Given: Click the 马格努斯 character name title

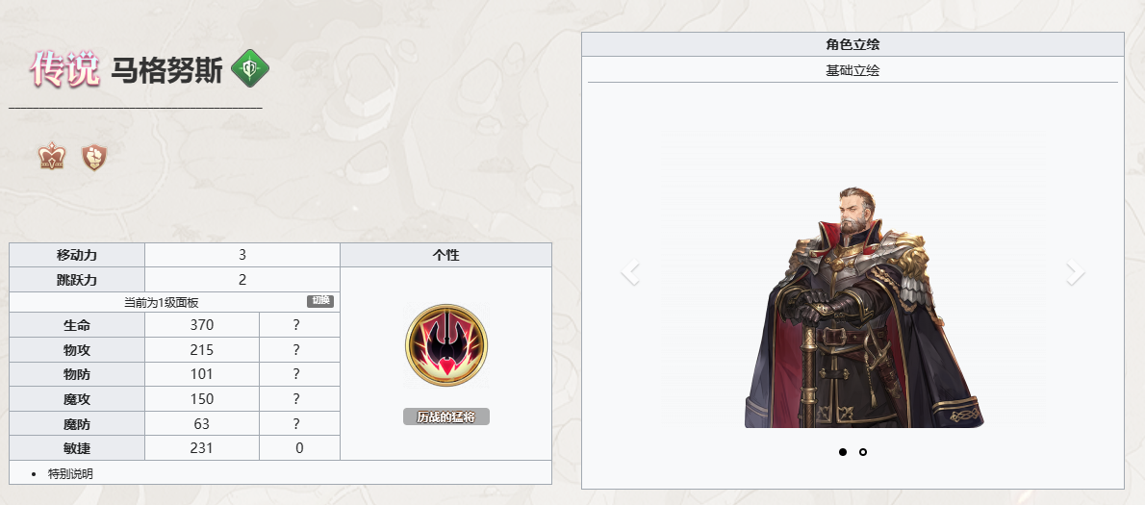Looking at the screenshot, I should (166, 70).
